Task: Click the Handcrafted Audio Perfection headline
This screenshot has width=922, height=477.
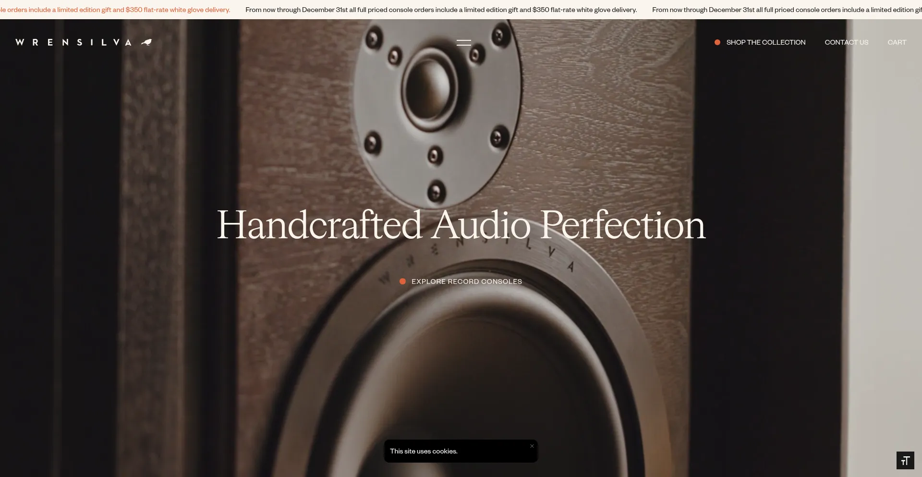Action: click(x=461, y=225)
